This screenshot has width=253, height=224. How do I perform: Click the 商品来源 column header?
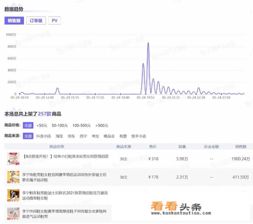124,146
